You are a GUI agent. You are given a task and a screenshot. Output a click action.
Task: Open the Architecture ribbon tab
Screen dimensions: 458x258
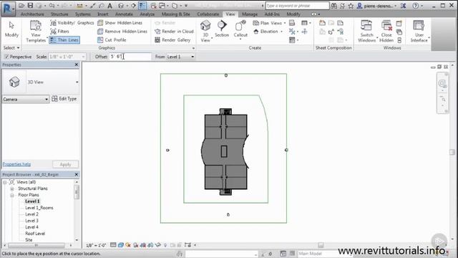tap(32, 14)
